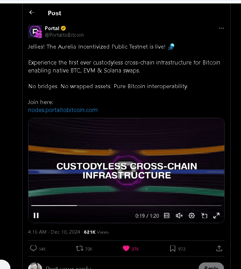
Task: Open the nodes.portaltobitcoin.com link
Action: pos(63,110)
